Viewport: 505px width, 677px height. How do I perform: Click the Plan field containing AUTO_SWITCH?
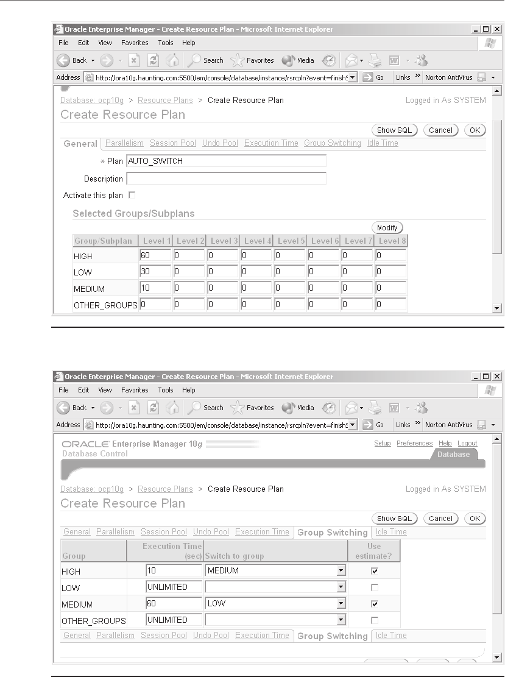click(226, 161)
